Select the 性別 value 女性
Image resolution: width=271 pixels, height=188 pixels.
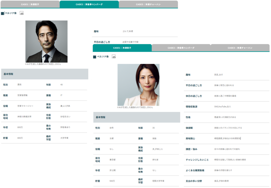pos(111,128)
